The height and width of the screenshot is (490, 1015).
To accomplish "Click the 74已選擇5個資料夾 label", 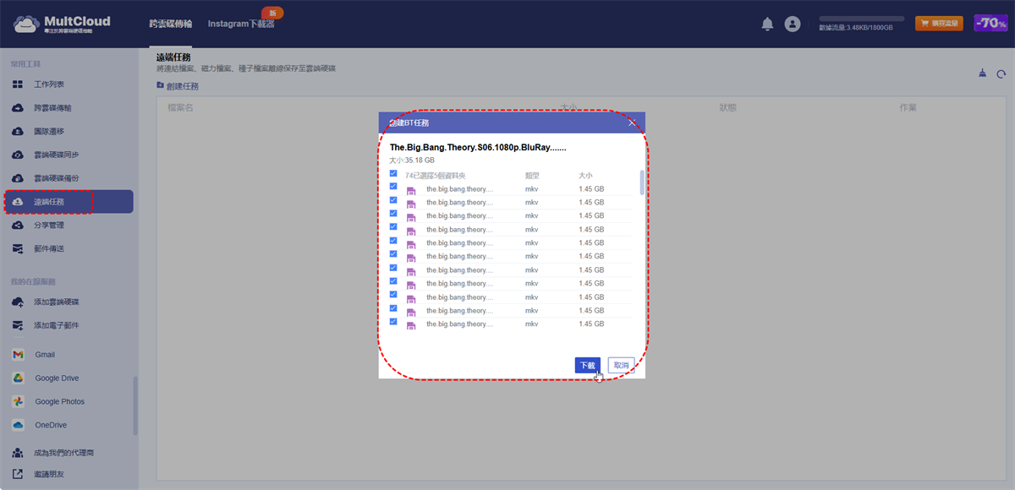I will (436, 176).
